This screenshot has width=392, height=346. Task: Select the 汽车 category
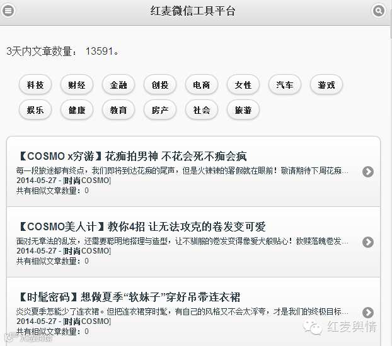point(285,85)
